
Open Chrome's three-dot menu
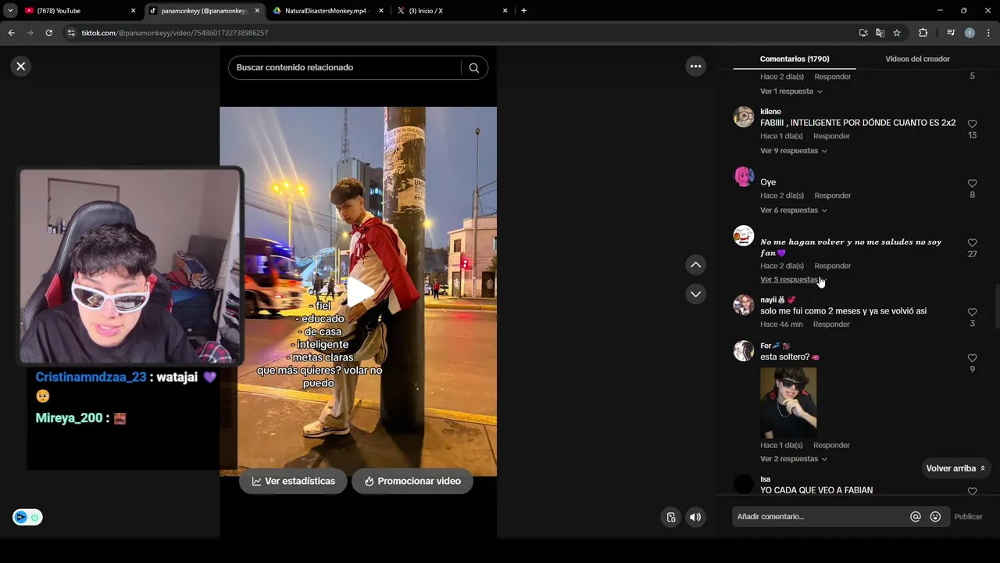tap(989, 33)
